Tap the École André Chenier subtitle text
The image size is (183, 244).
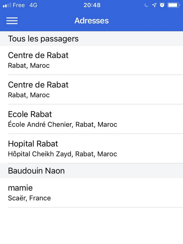[x=62, y=125]
